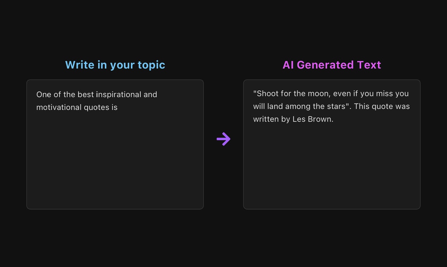
Task: Click the 'Write in your topic' heading
Action: (115, 65)
